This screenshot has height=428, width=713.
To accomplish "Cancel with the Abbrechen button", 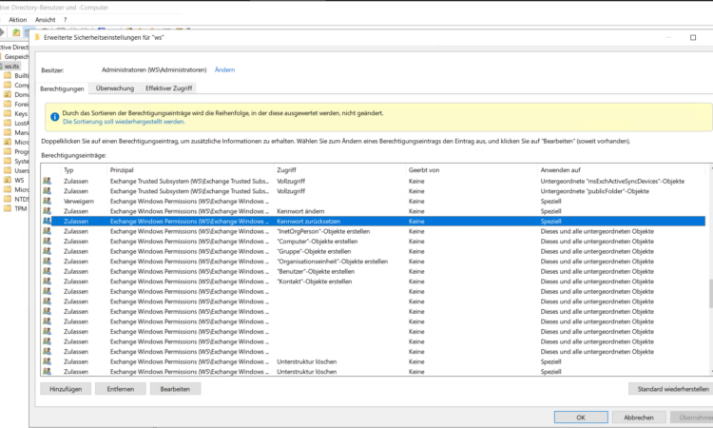I will (639, 418).
